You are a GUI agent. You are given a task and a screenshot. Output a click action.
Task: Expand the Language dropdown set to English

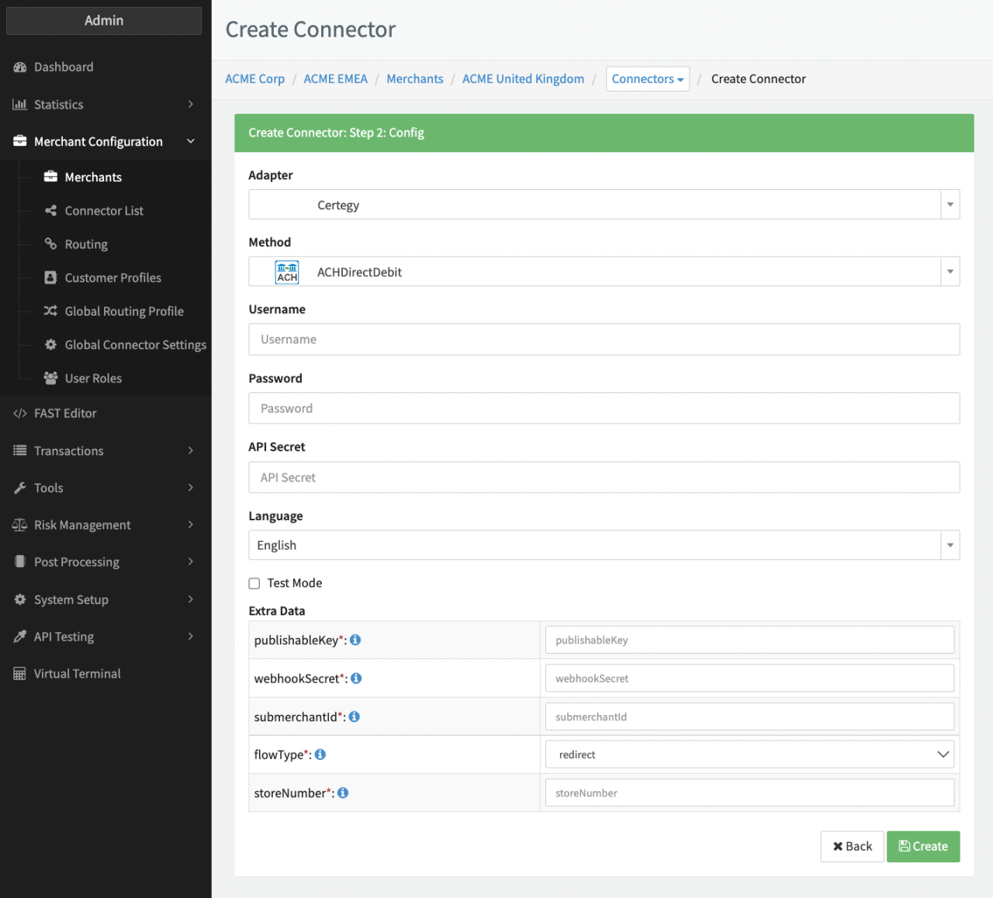[604, 545]
